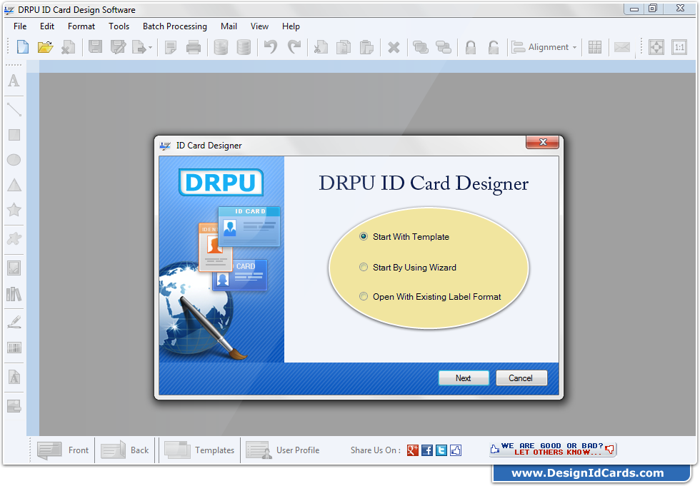Click the Redo arrow icon
Image resolution: width=700 pixels, height=486 pixels.
[294, 47]
